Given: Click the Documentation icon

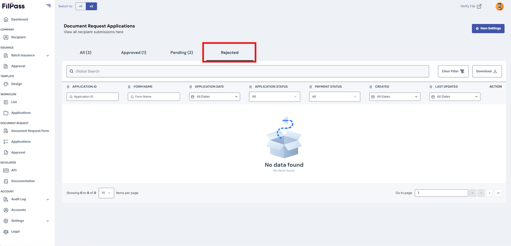Looking at the screenshot, I should 6,181.
